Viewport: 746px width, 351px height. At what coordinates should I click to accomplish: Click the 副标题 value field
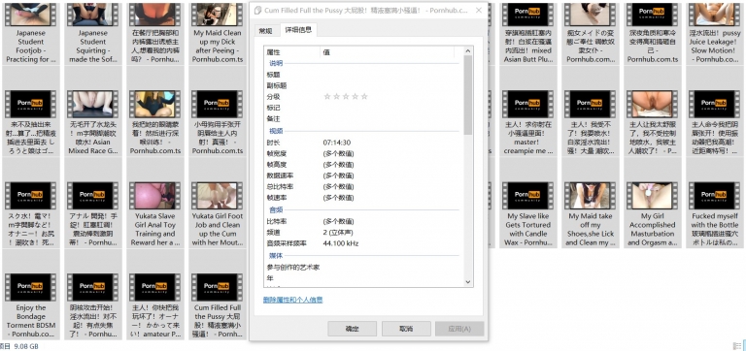[390, 85]
